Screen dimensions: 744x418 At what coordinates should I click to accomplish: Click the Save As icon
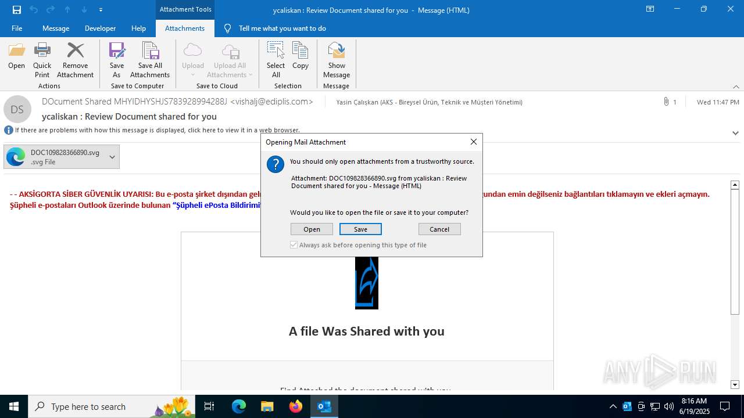(x=117, y=60)
